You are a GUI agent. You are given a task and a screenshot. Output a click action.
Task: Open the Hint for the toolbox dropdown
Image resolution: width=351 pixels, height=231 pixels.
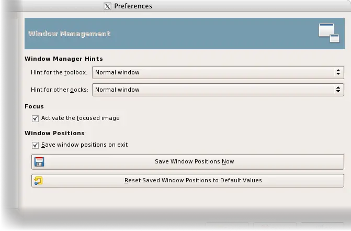point(218,72)
